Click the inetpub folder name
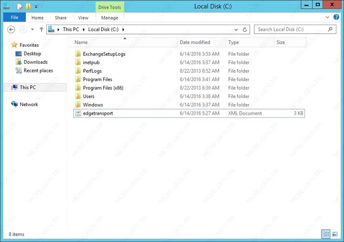This screenshot has height=242, width=344. 91,62
